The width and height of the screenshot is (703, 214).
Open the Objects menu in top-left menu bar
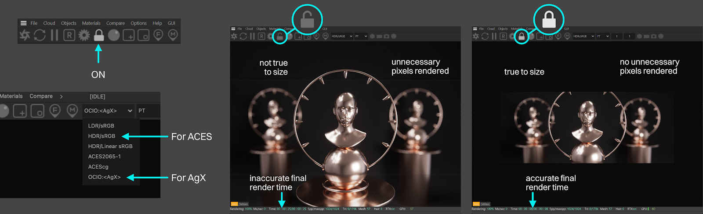tap(69, 23)
